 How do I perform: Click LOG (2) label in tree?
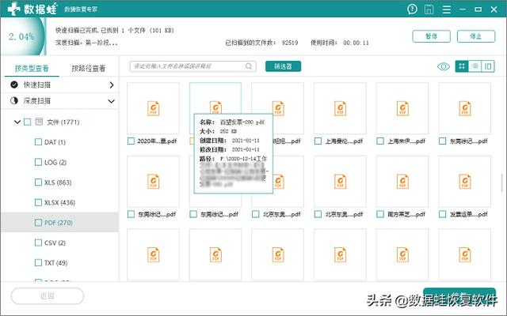55,162
